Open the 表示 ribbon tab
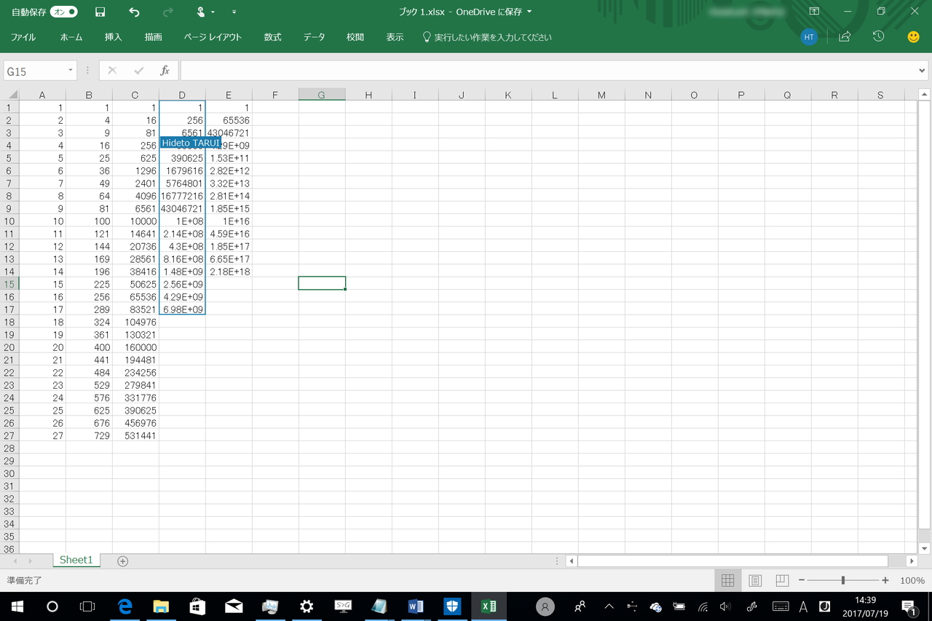 click(x=395, y=37)
